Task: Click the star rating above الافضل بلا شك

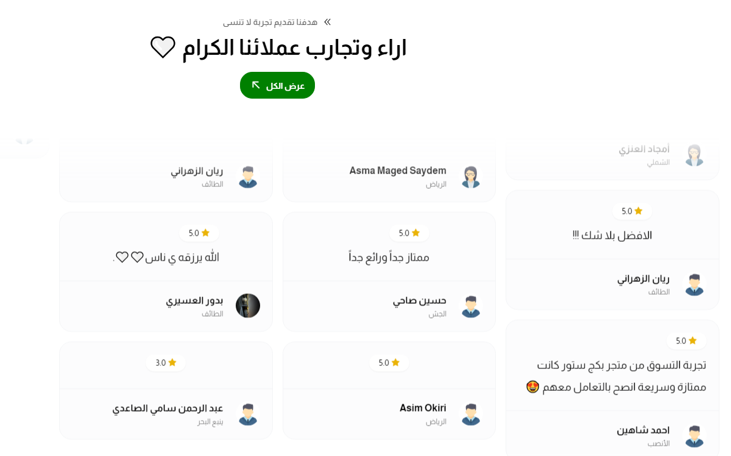Action: pyautogui.click(x=632, y=211)
